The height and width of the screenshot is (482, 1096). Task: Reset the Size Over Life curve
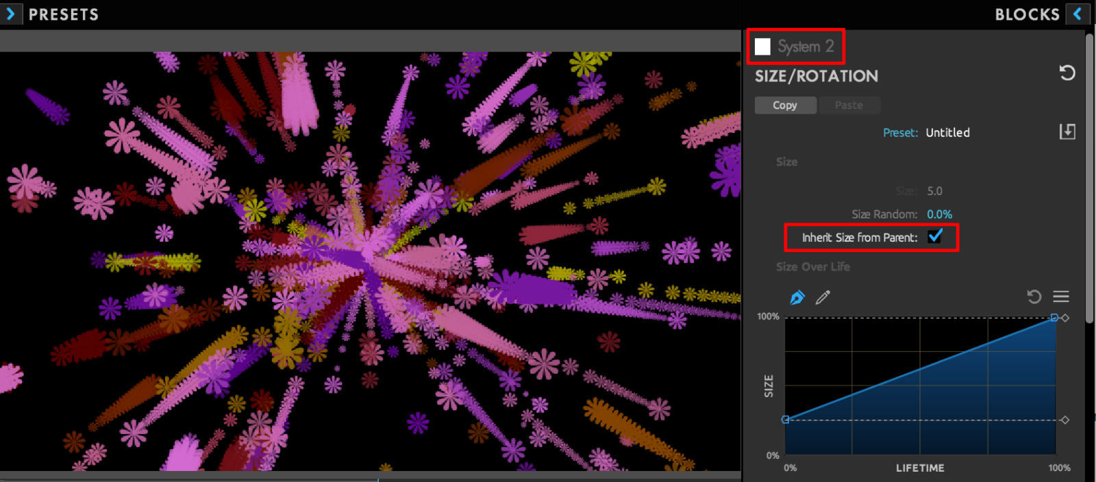1034,296
